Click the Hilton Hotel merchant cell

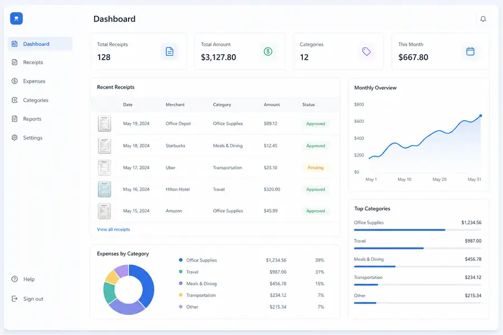click(177, 189)
